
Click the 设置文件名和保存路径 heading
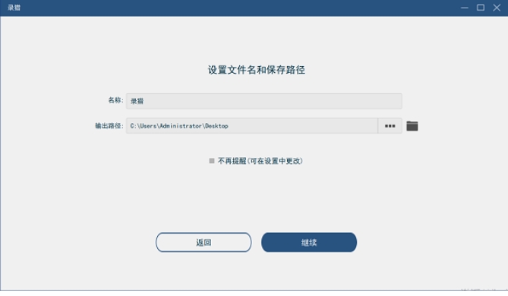[x=256, y=70]
